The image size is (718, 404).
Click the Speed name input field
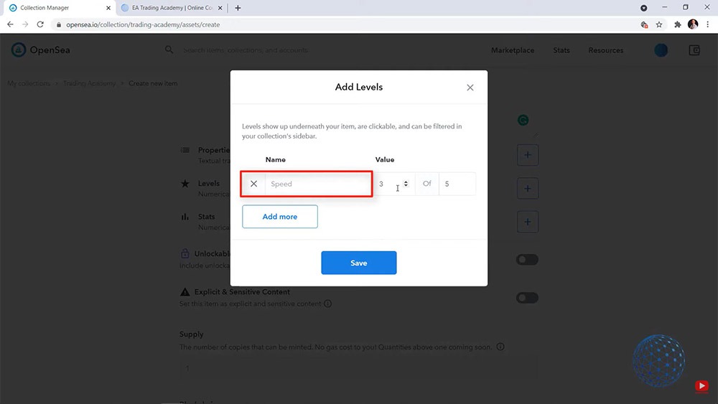click(320, 184)
